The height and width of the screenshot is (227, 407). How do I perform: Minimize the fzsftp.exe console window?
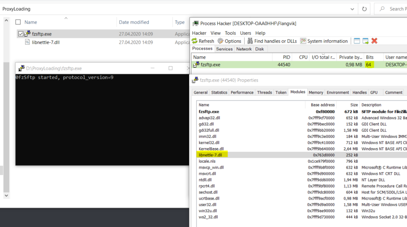(x=153, y=68)
